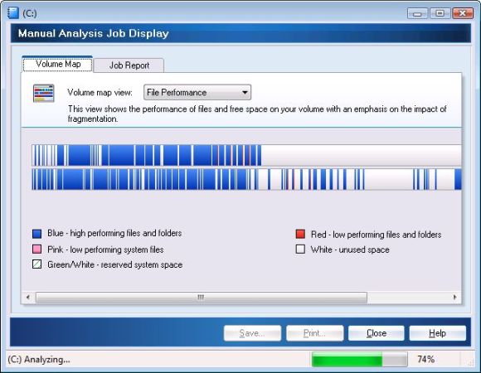Switch to the Job Report tab
Image resolution: width=481 pixels, height=373 pixels.
129,65
